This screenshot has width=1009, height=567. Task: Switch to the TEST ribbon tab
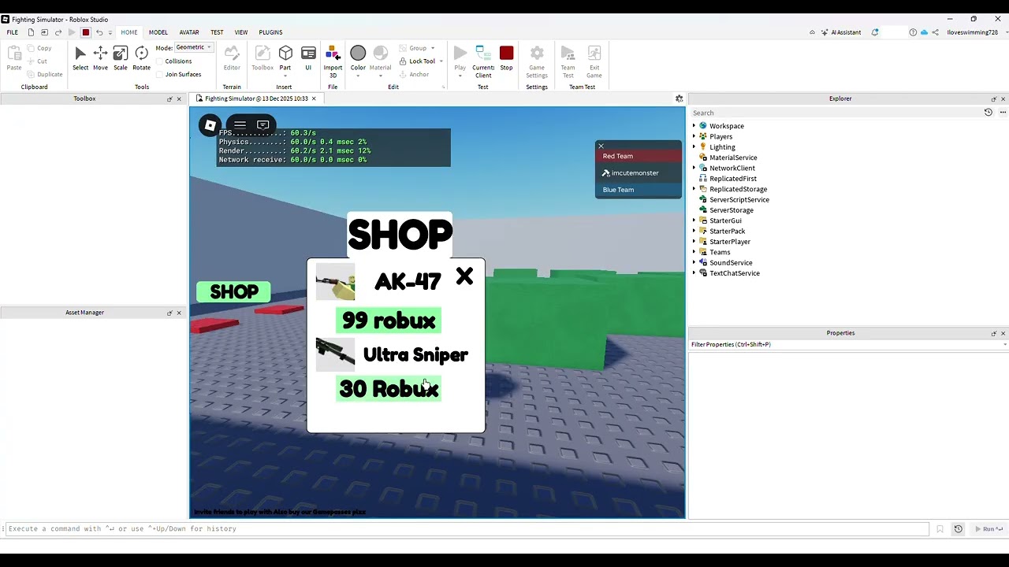(x=217, y=32)
